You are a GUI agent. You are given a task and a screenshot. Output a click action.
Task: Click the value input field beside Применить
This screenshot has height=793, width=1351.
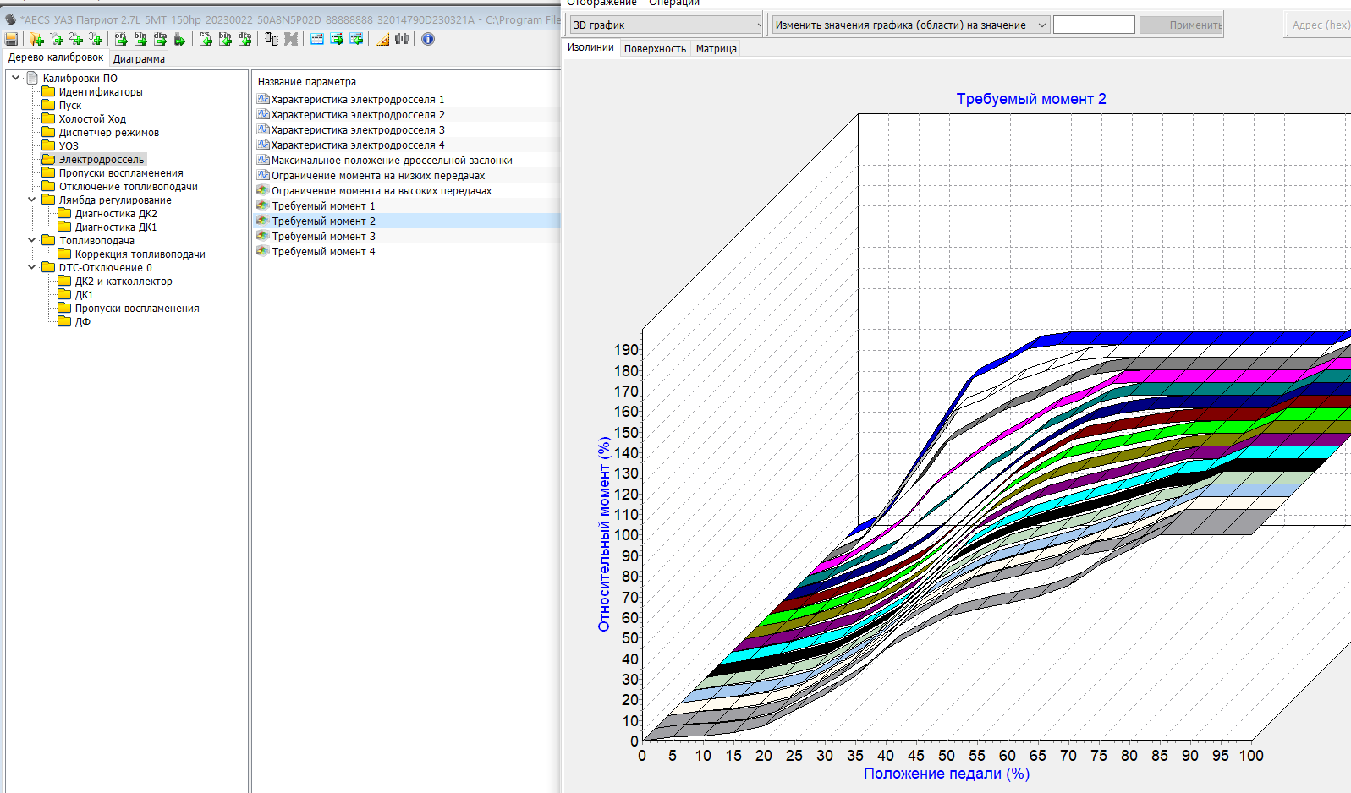point(1093,25)
